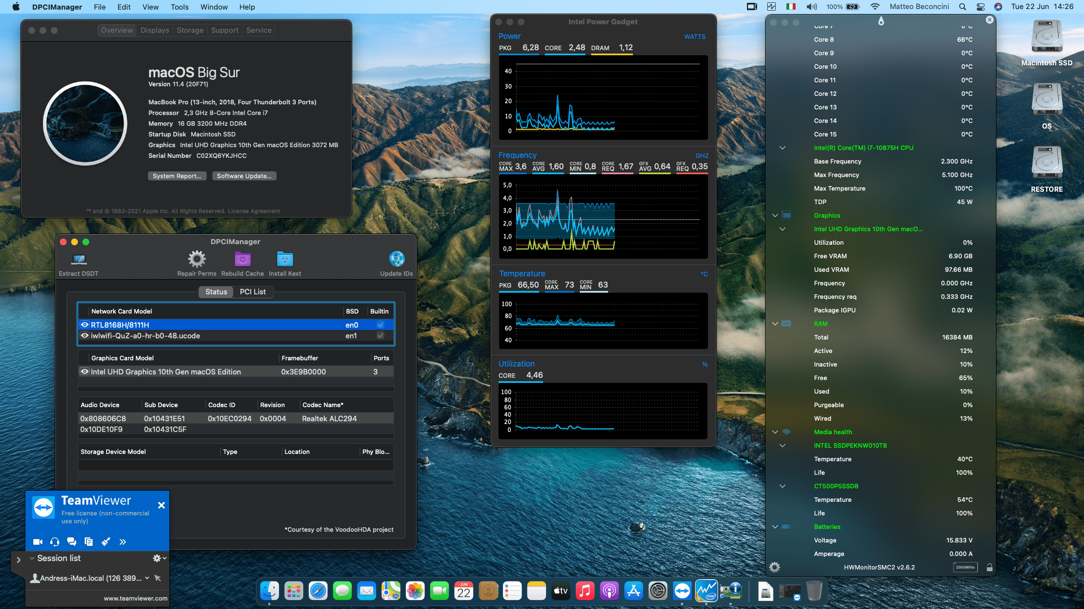Click the Repair Perms gear icon
Viewport: 1084px width, 609px height.
[x=196, y=259]
